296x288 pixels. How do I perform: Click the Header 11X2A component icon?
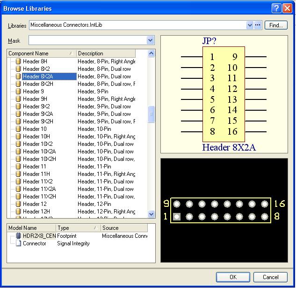pyautogui.click(x=18, y=189)
